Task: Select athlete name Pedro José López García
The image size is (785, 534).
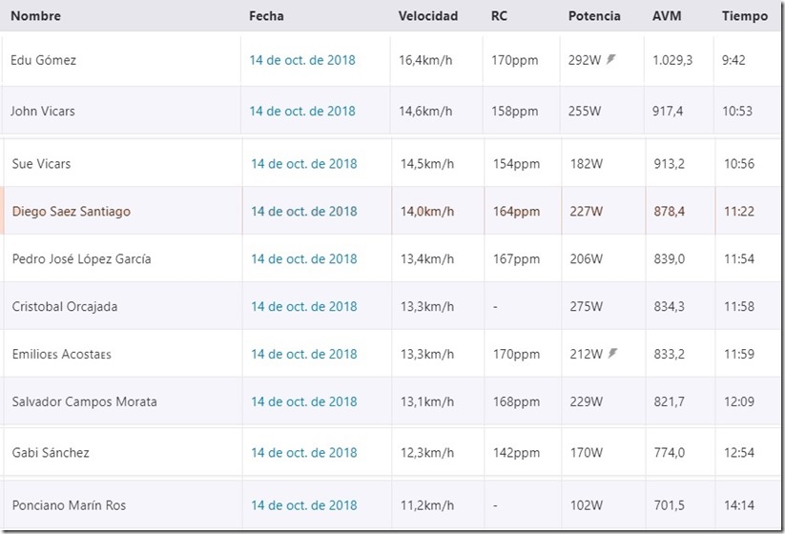Action: point(81,259)
